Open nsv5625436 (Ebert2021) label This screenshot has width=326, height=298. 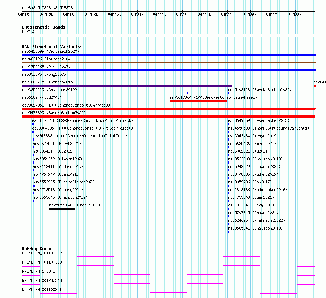point(252,144)
